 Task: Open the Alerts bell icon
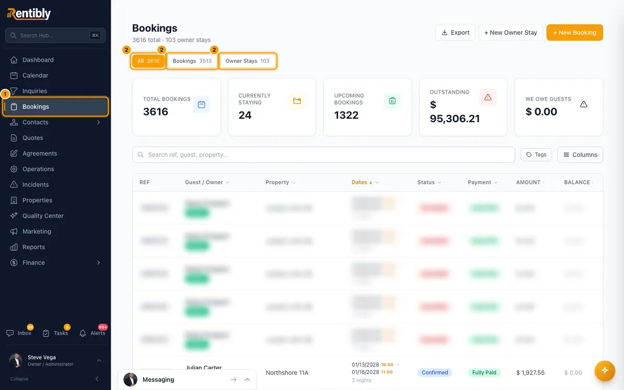point(83,333)
